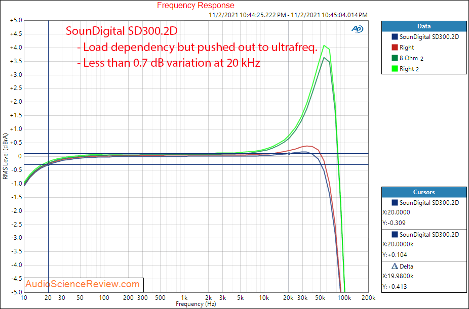Click the '100k' tick label on frequency axis

point(344,298)
